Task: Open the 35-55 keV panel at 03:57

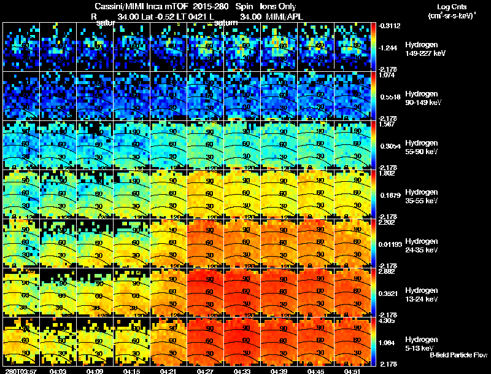Action: click(21, 195)
